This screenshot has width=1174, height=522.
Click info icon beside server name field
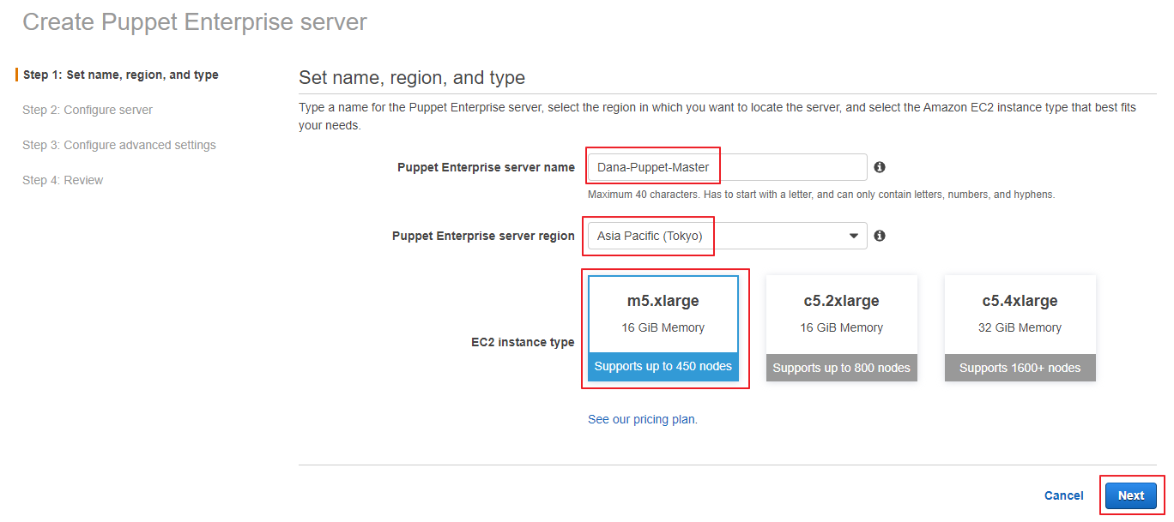880,167
